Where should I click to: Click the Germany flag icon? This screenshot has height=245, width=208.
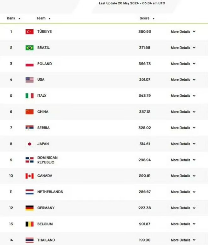[30, 208]
